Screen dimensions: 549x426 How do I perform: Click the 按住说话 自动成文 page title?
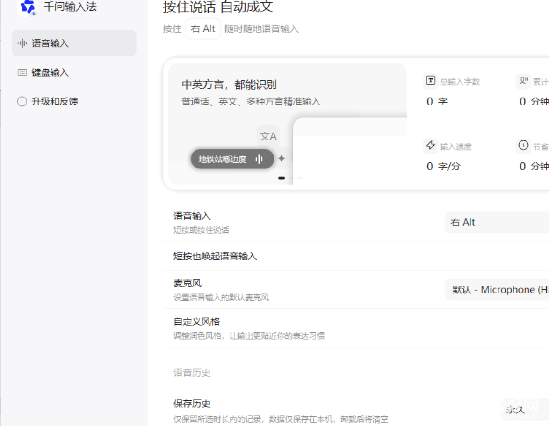point(218,7)
